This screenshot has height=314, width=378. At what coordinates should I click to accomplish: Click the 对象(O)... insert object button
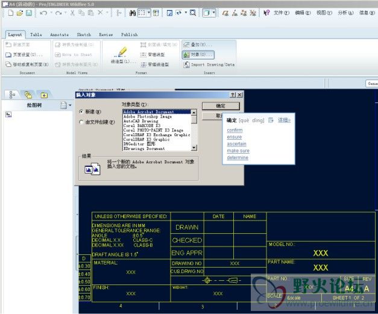(x=198, y=55)
